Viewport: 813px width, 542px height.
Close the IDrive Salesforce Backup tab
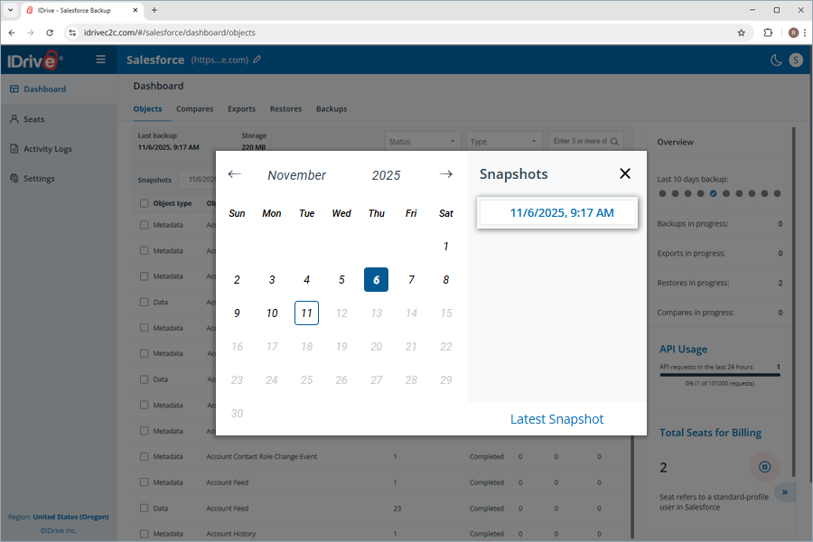click(x=135, y=10)
